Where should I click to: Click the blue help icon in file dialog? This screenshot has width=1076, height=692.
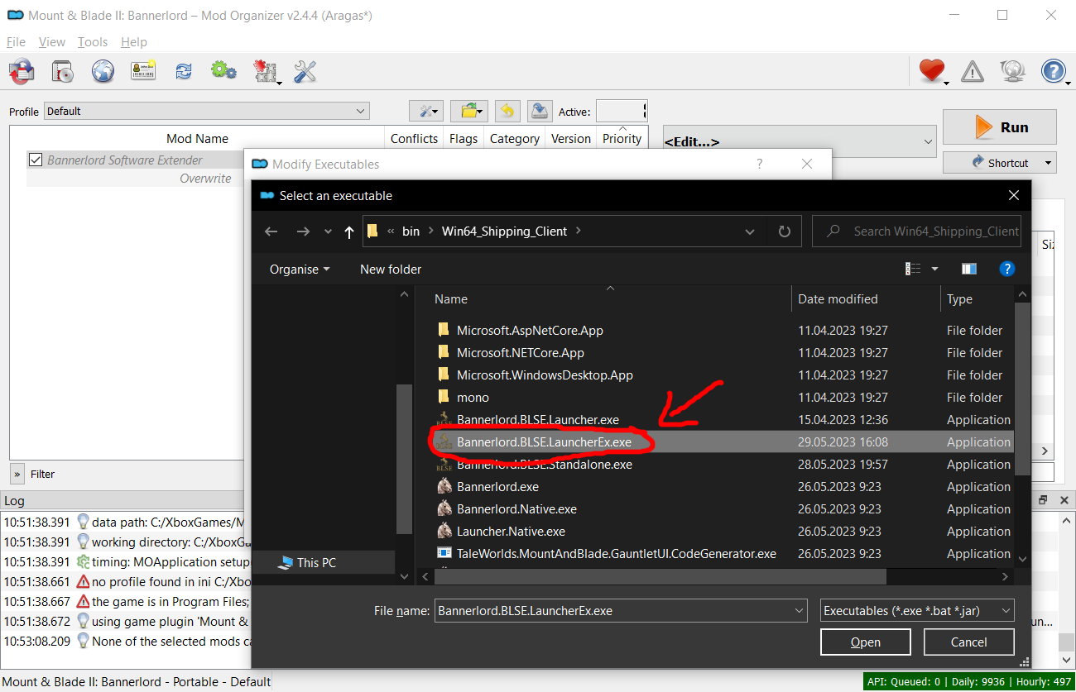[x=1006, y=269]
